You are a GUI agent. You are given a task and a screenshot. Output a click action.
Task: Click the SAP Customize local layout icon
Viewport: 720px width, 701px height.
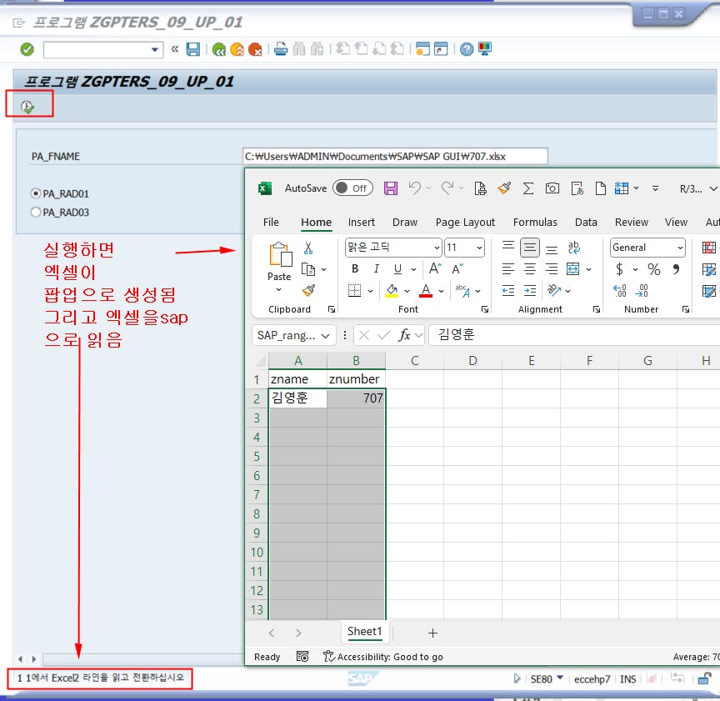point(485,48)
